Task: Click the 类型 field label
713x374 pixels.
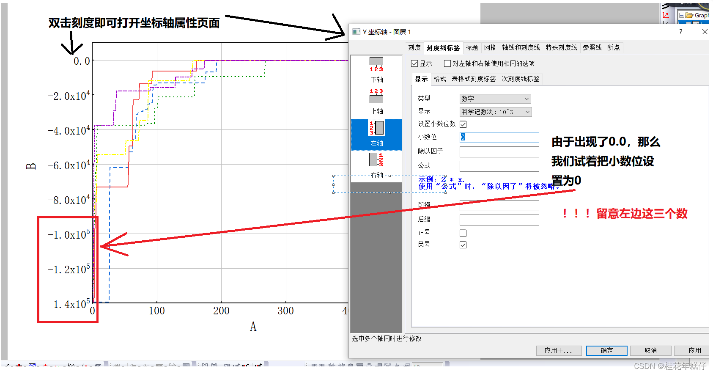Action: tap(424, 99)
